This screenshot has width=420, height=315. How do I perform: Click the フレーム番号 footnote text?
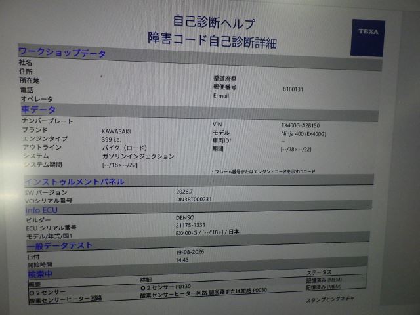coord(263,171)
